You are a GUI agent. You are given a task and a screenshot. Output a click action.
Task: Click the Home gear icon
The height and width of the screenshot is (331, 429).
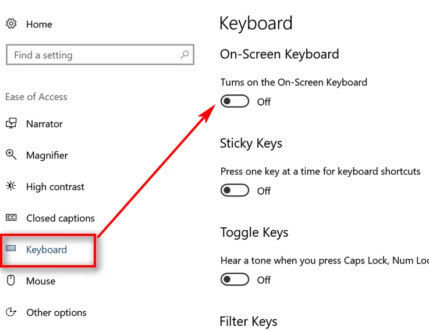click(11, 24)
